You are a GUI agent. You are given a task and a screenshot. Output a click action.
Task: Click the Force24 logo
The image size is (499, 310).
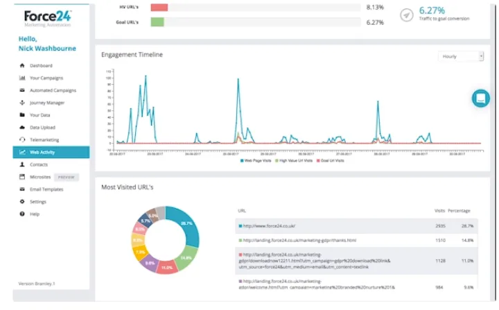point(46,17)
